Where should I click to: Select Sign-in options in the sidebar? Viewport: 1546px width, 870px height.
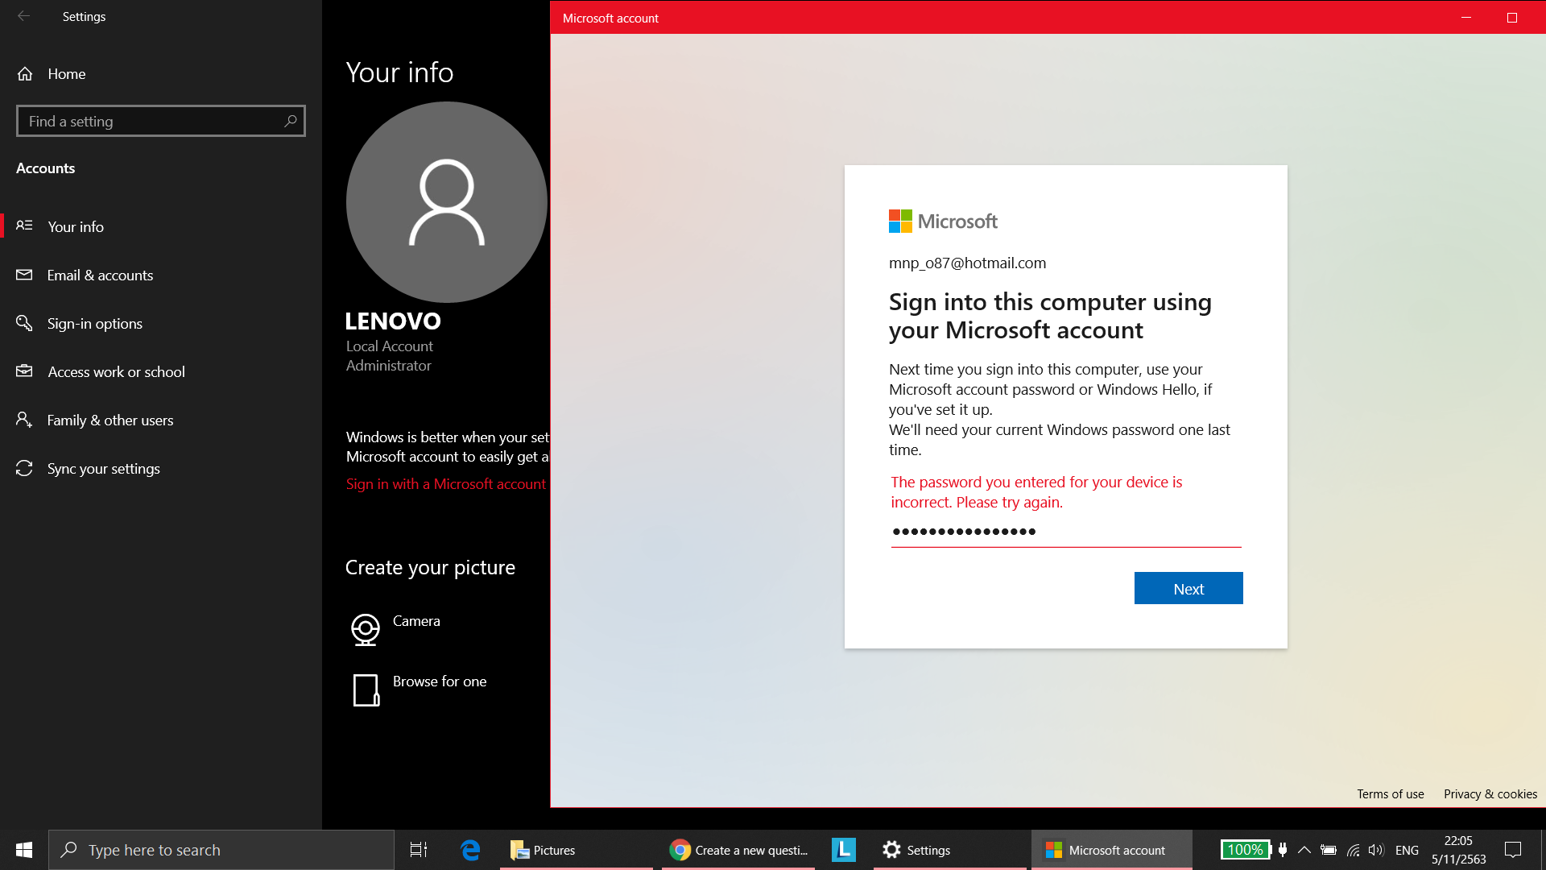coord(94,323)
